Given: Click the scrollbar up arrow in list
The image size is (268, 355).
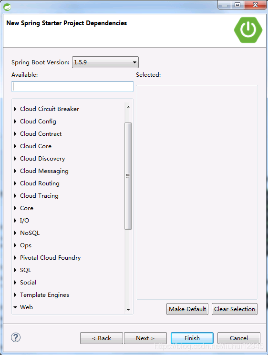Looking at the screenshot, I should [128, 107].
